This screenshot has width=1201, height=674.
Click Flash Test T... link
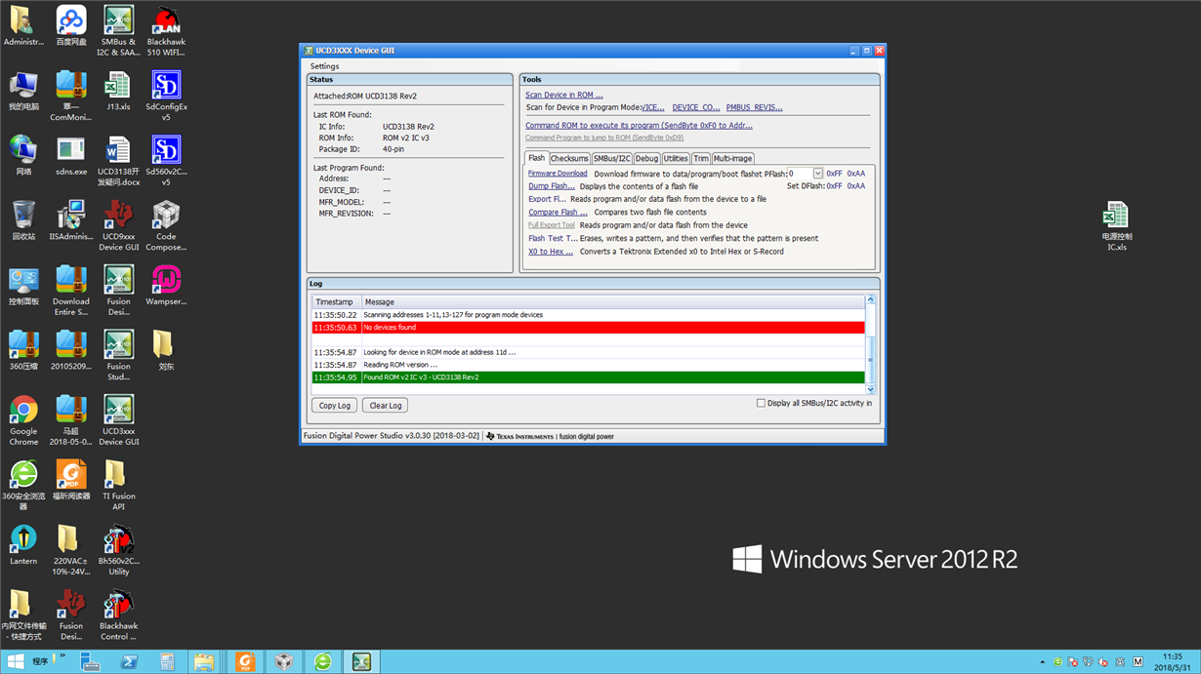tap(553, 238)
